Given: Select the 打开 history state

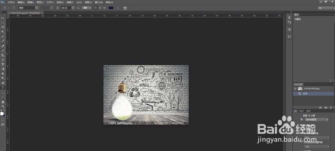Looking at the screenshot, I should coord(314,94).
